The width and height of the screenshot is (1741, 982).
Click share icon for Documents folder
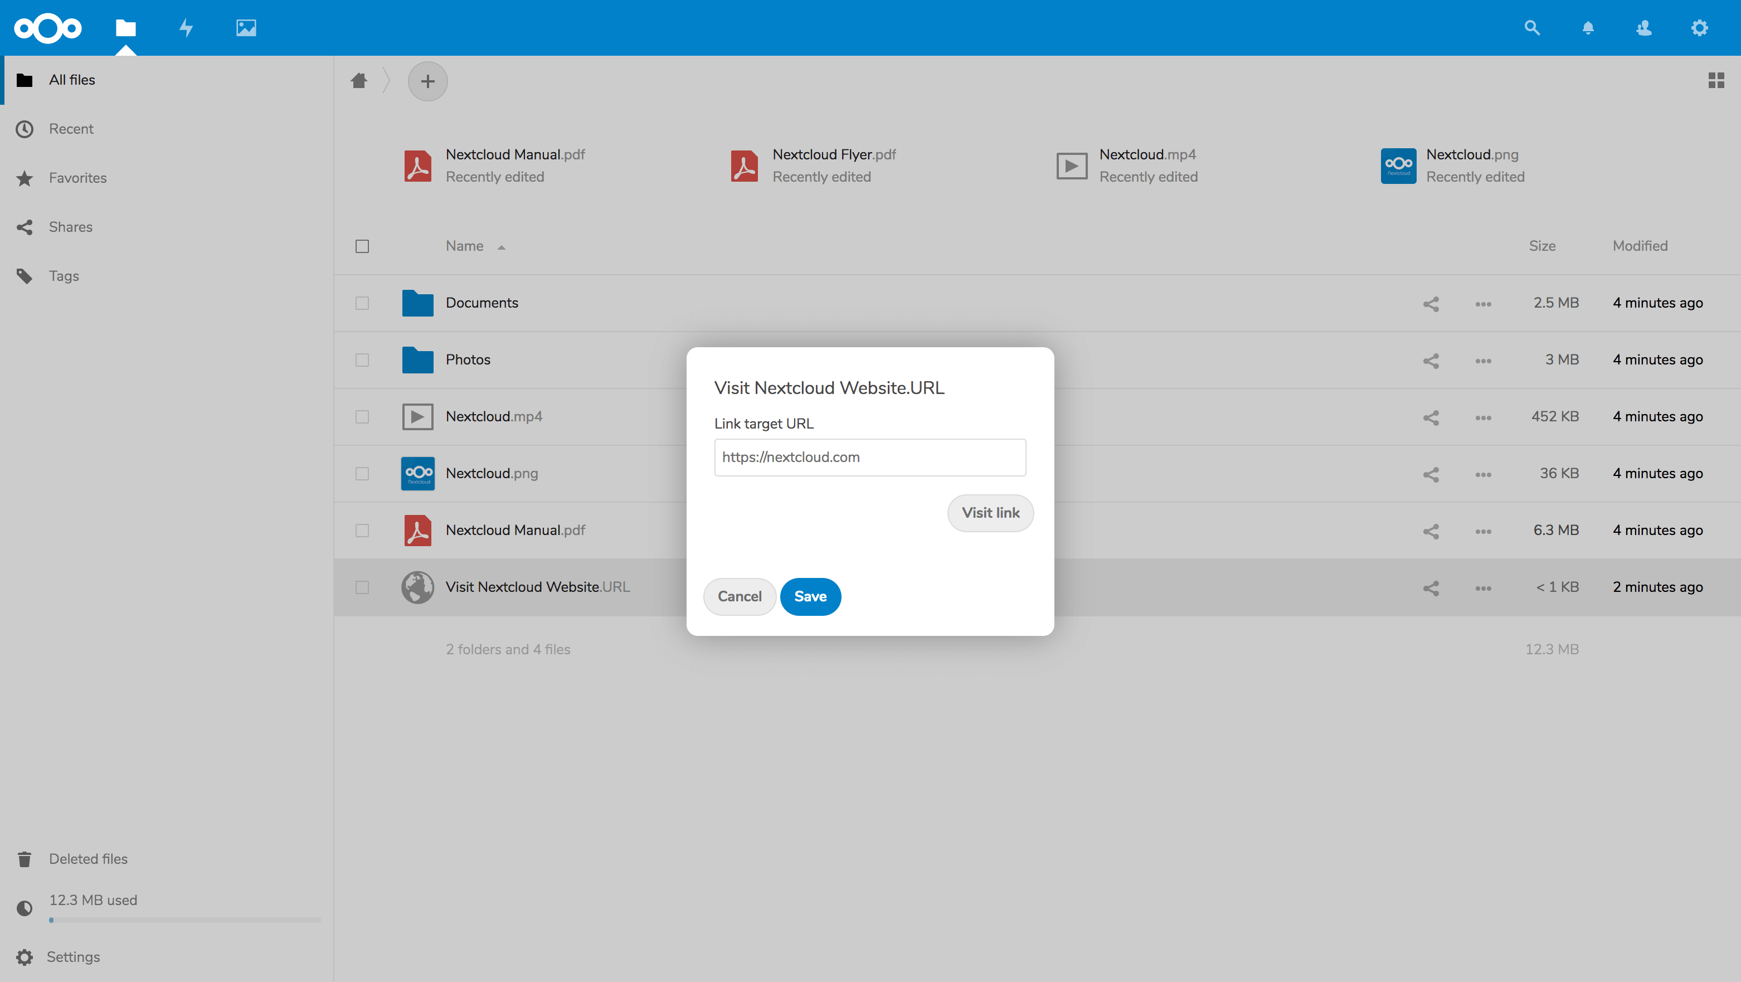click(1430, 303)
